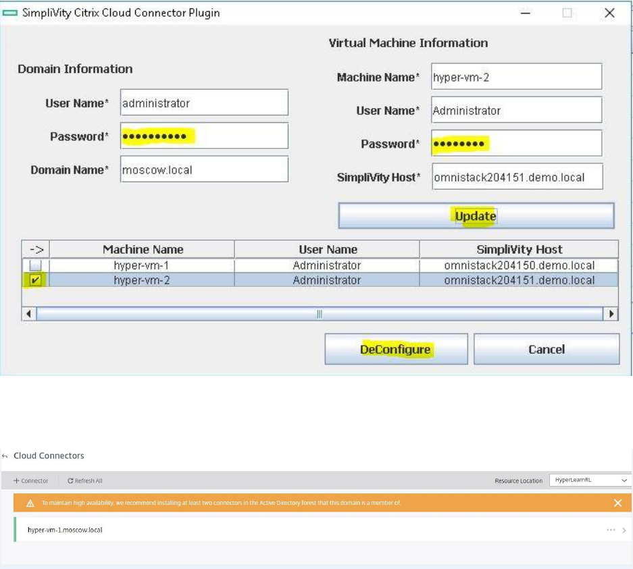Expand the hyper-vm-1.moscow.local chevron
Image resolution: width=633 pixels, height=569 pixels.
click(624, 531)
